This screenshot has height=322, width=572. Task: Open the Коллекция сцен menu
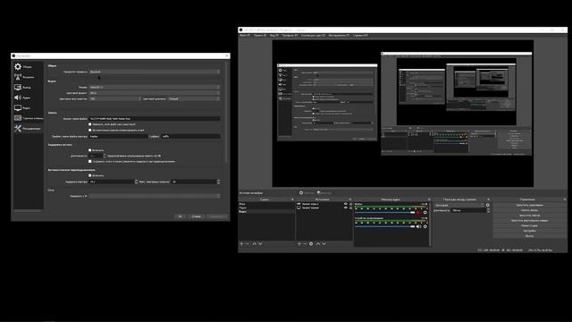[313, 36]
